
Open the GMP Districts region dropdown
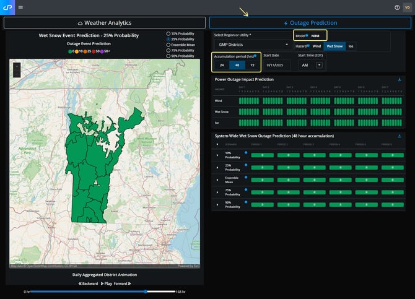coord(253,45)
